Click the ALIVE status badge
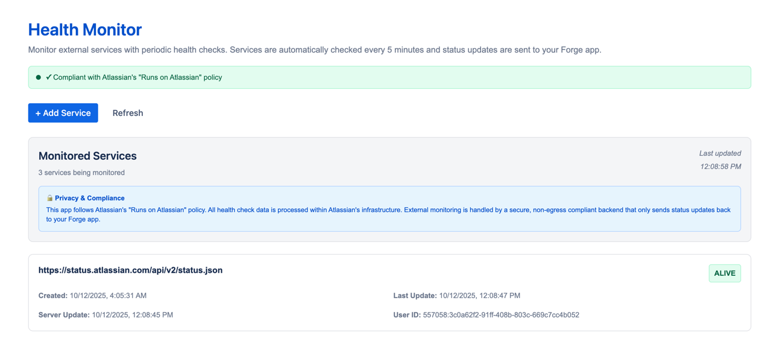 point(725,273)
